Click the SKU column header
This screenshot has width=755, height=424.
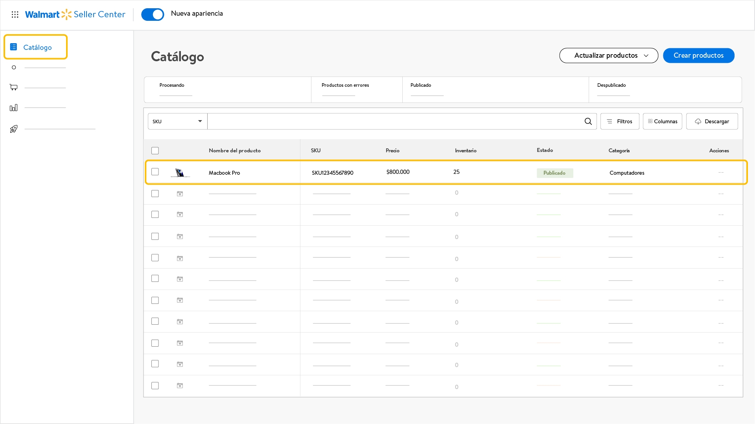(x=315, y=151)
